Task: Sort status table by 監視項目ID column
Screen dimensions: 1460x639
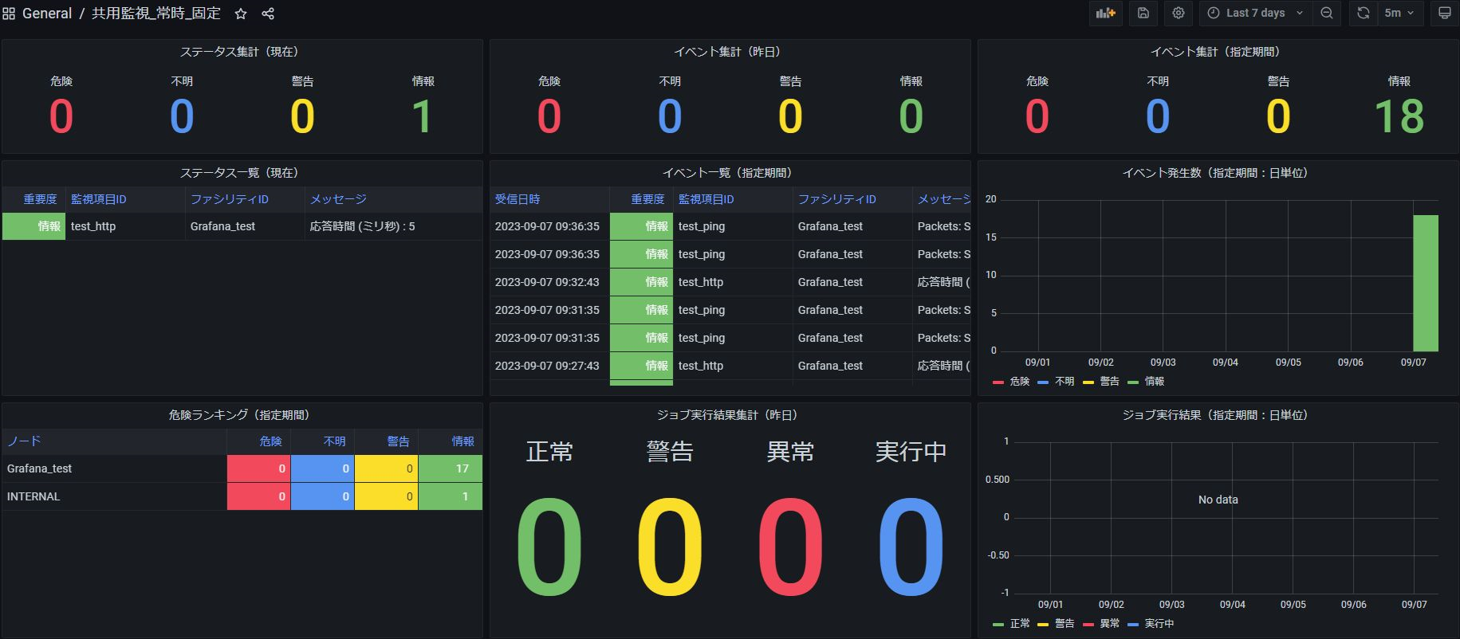Action: click(x=99, y=199)
